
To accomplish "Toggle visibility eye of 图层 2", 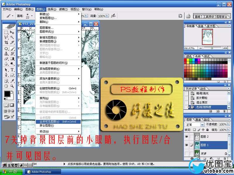I will (x=186, y=136).
